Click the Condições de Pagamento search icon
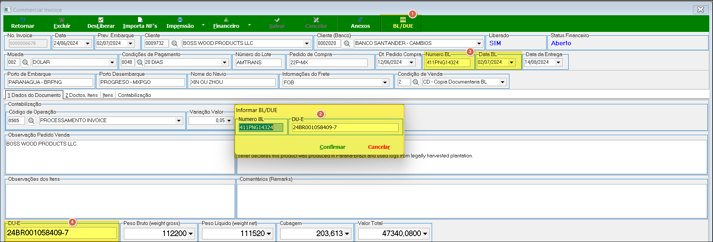The width and height of the screenshot is (713, 242). 140,62
